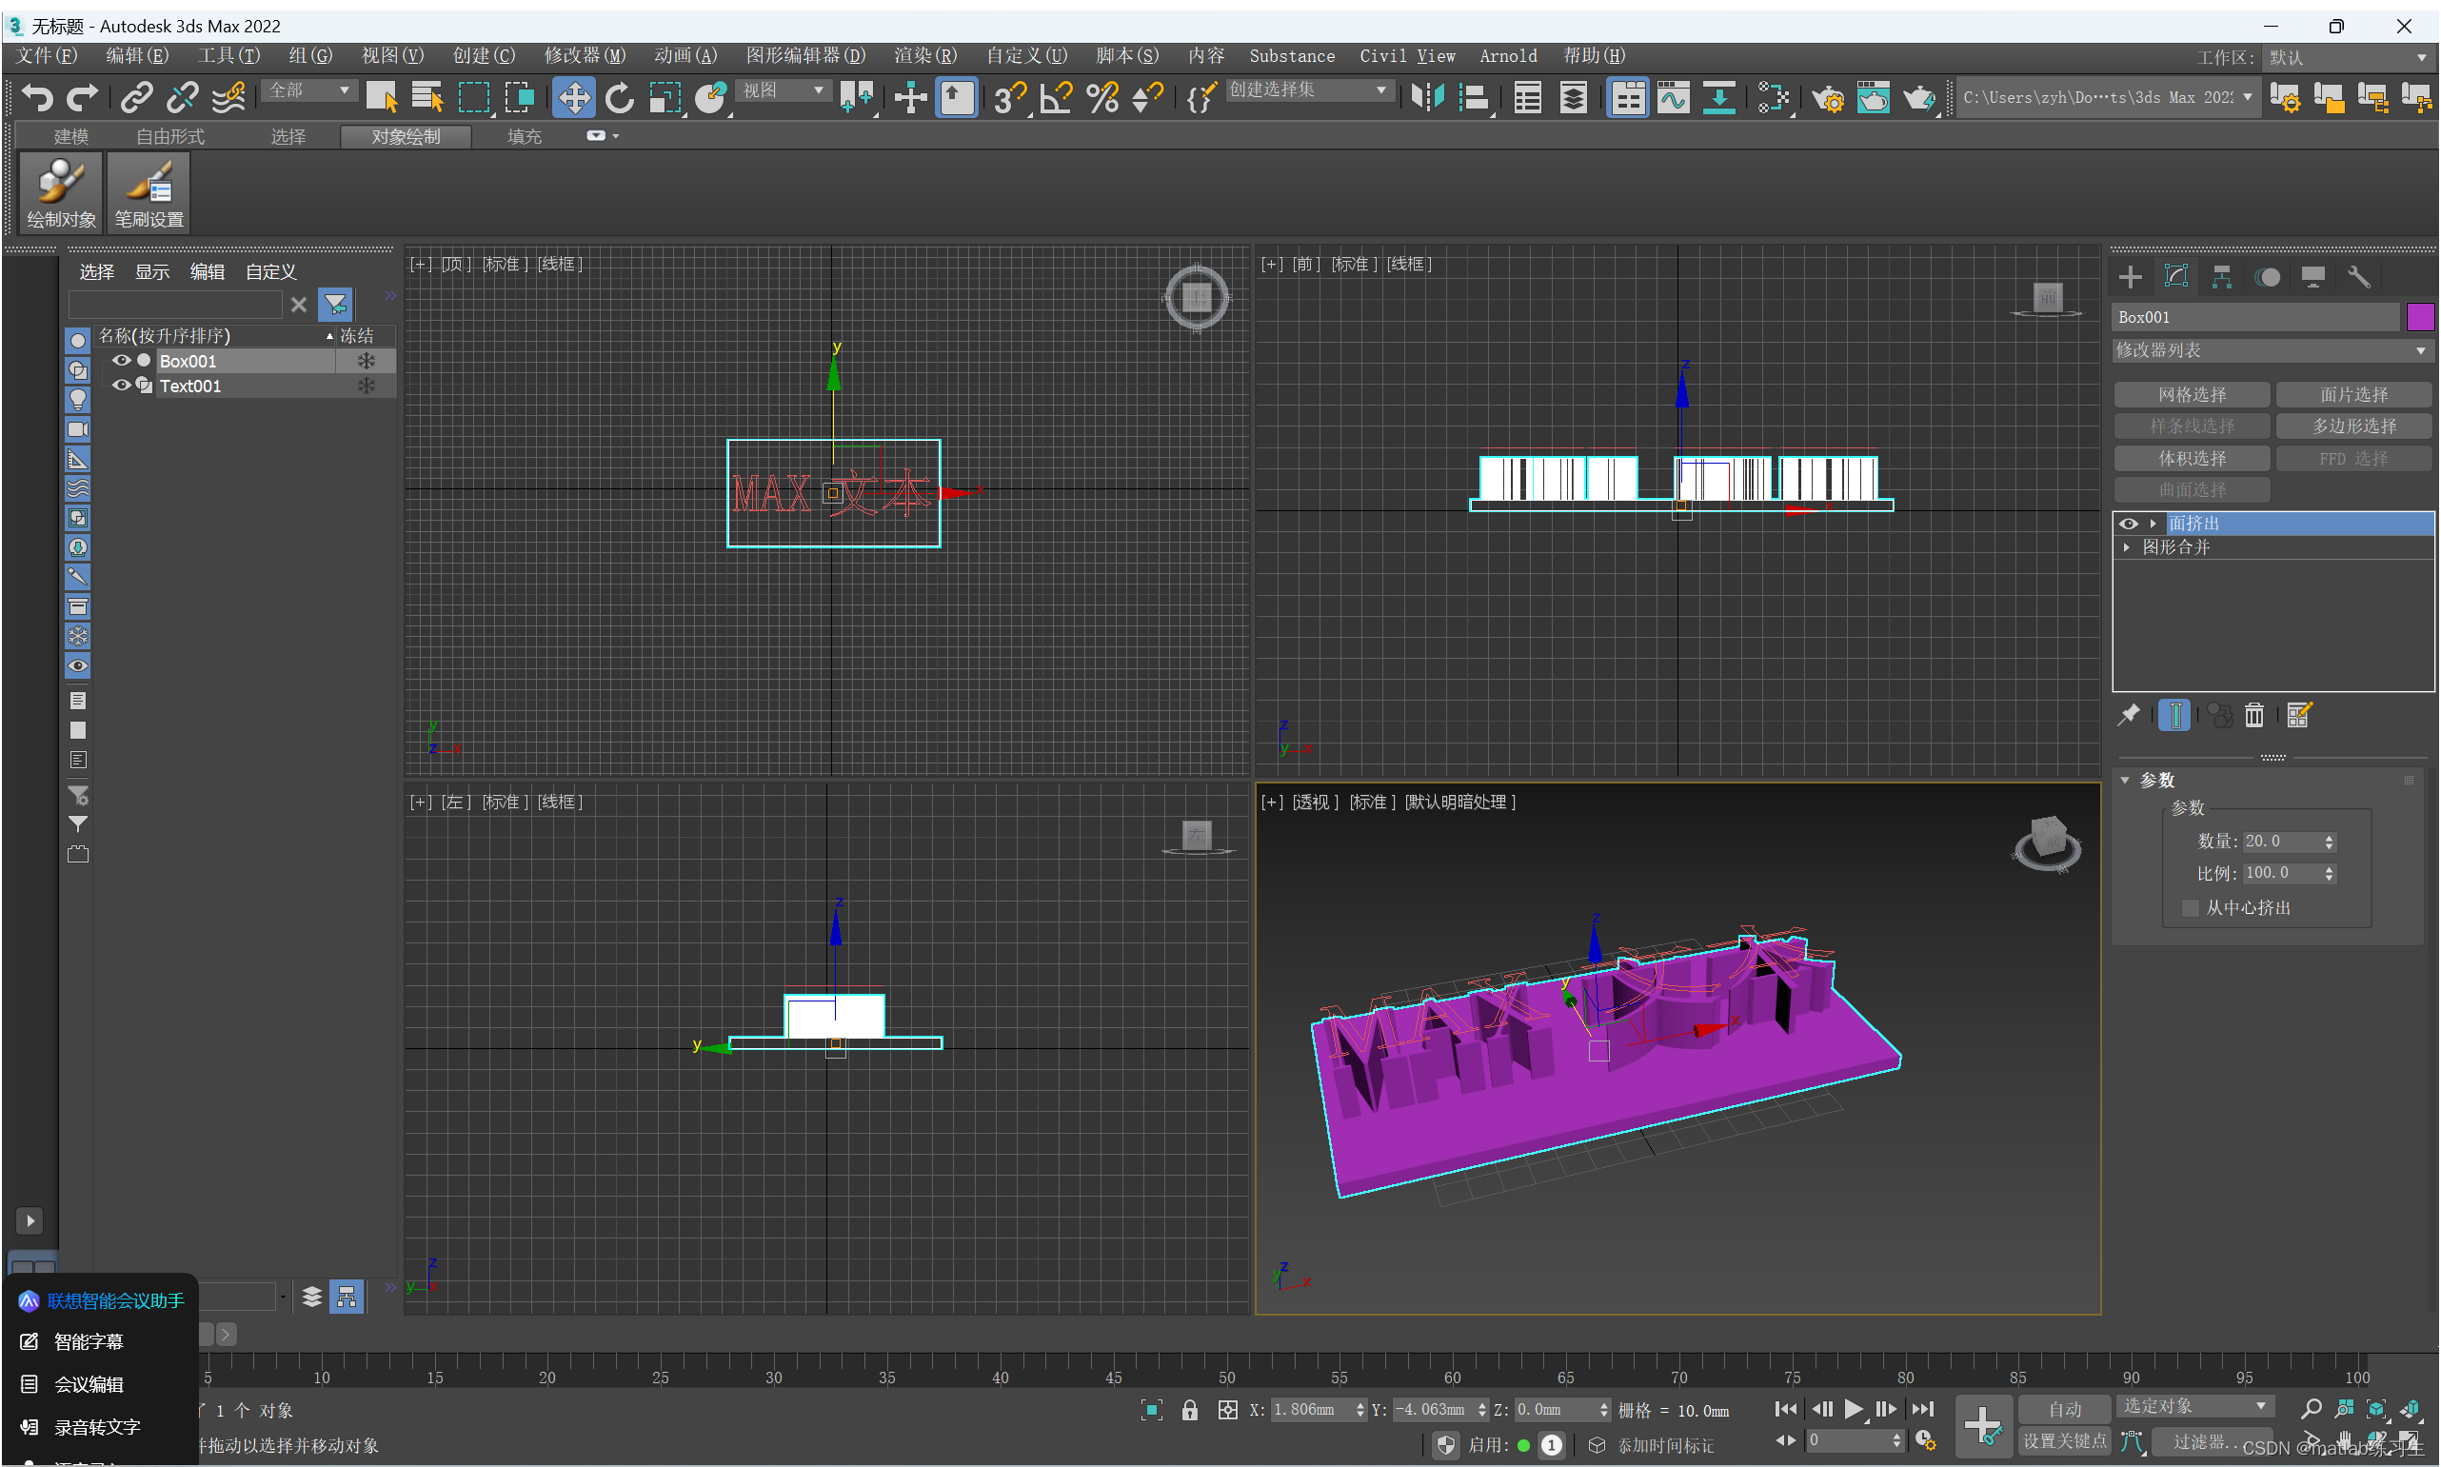Select the Rotate tool icon
Viewport: 2441px width, 1467px height.
click(x=620, y=97)
